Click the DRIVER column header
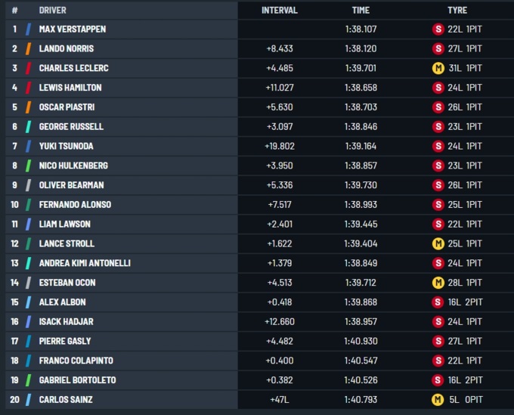 coord(53,11)
